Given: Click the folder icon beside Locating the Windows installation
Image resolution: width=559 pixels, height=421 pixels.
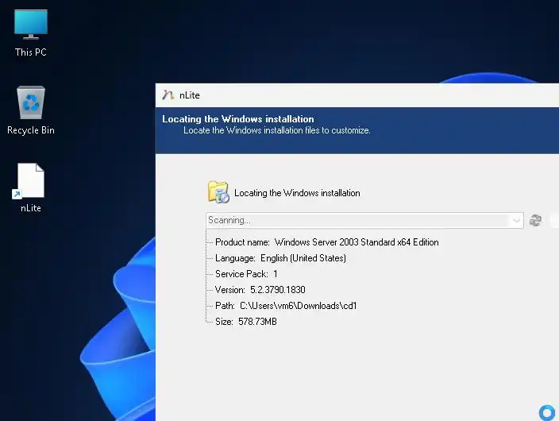Looking at the screenshot, I should [x=218, y=192].
